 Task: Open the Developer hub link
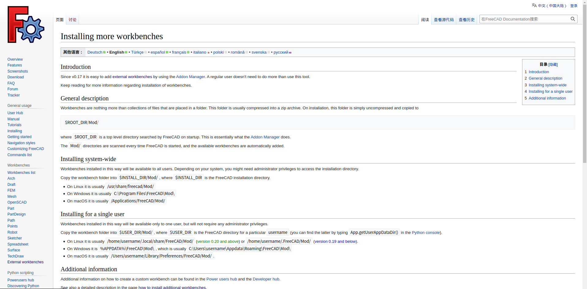266,279
